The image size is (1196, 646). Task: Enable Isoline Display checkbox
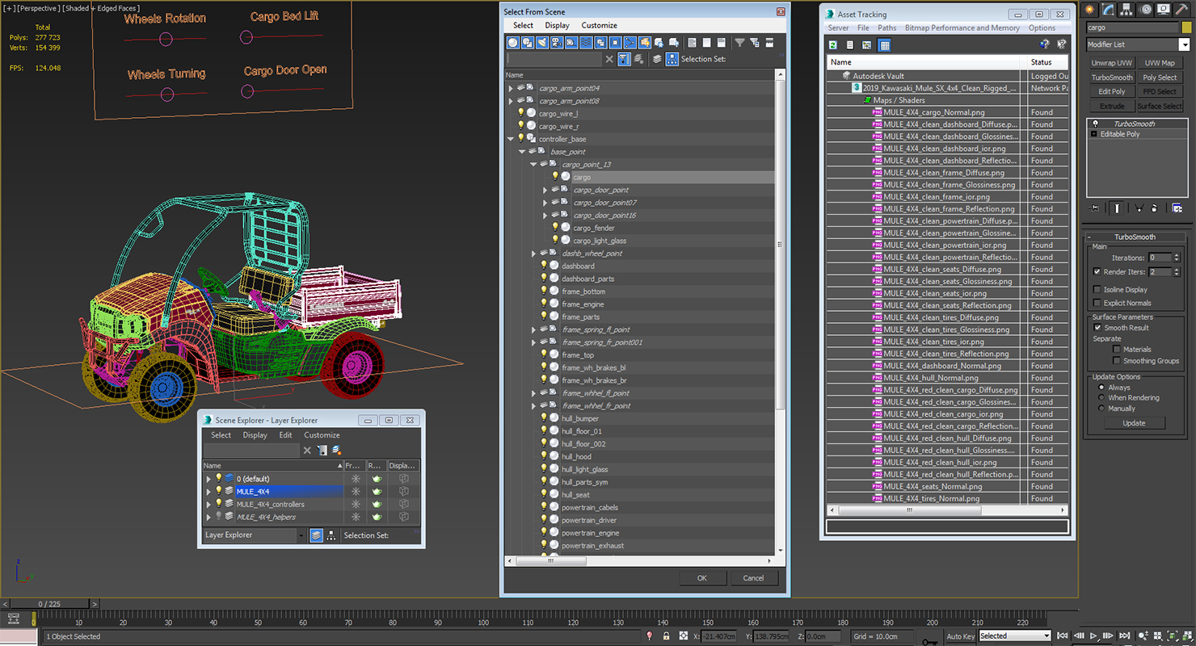[x=1097, y=289]
